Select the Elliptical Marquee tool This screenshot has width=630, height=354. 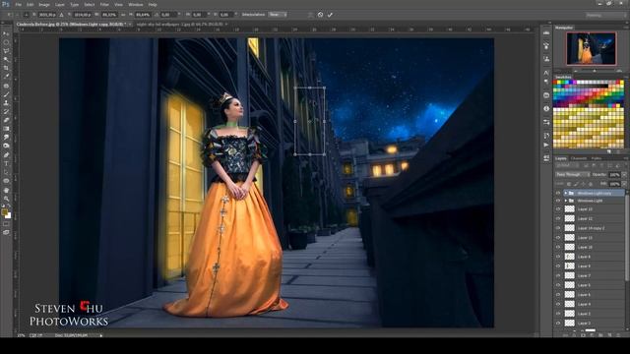(x=6, y=42)
